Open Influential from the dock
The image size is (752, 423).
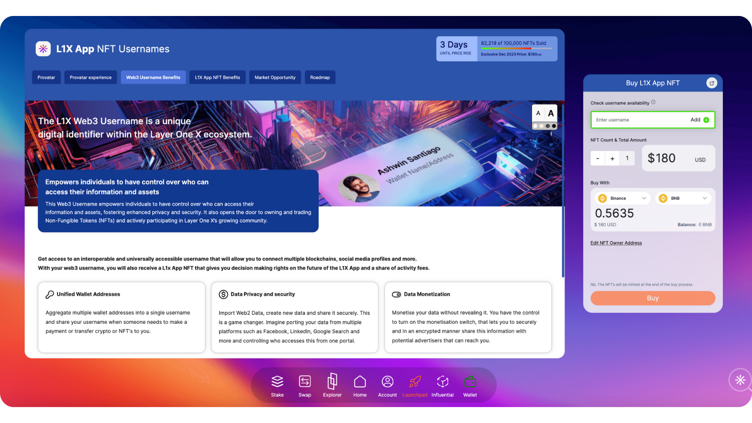(443, 386)
